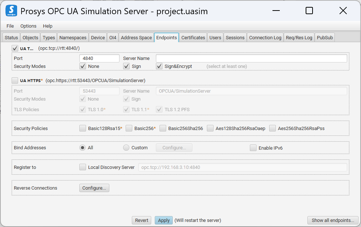Click the opc.tcp://rtt:4840/ endpoint text

(x=59, y=48)
